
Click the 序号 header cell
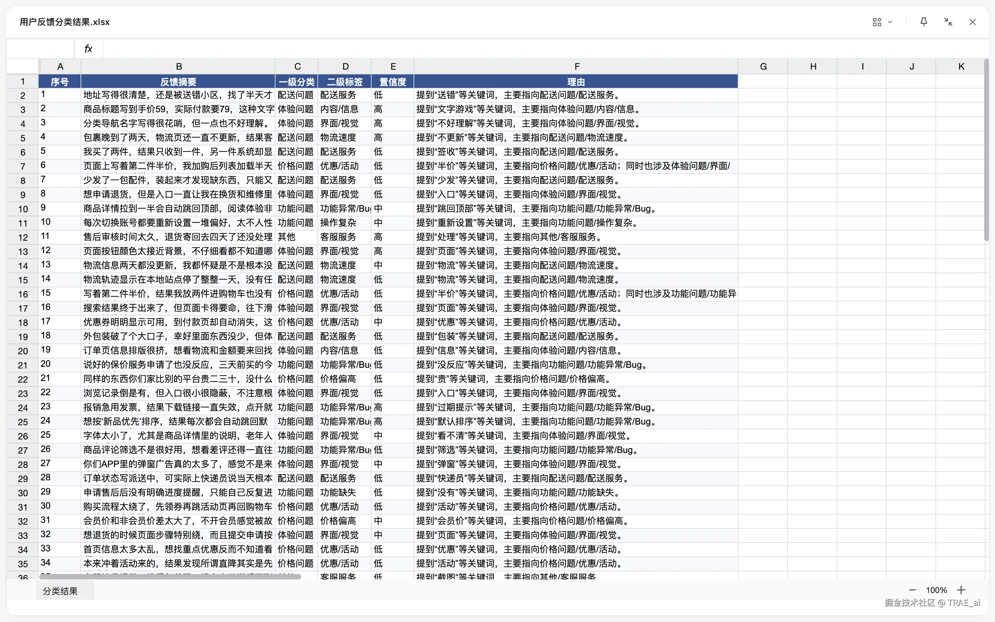(60, 81)
